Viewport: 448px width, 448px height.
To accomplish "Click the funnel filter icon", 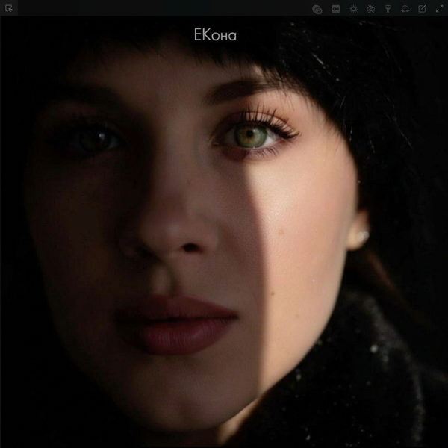I will pos(388,9).
